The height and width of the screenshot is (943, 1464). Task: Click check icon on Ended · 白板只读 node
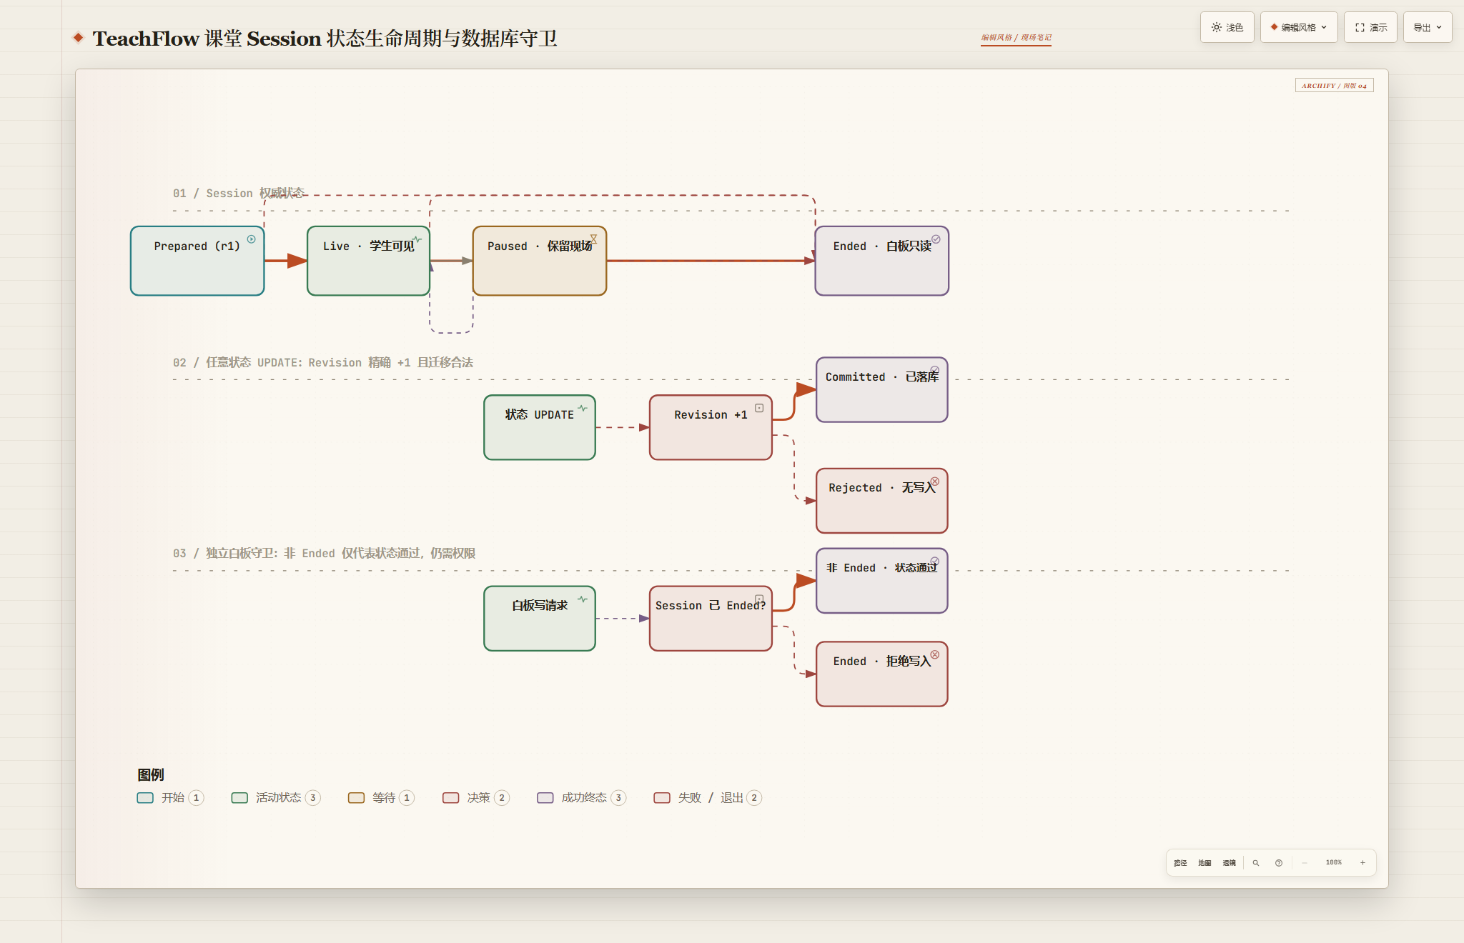click(936, 239)
